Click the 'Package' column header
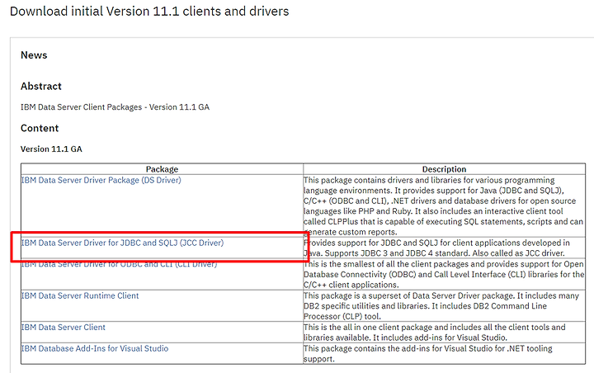The image size is (594, 373). (x=162, y=169)
